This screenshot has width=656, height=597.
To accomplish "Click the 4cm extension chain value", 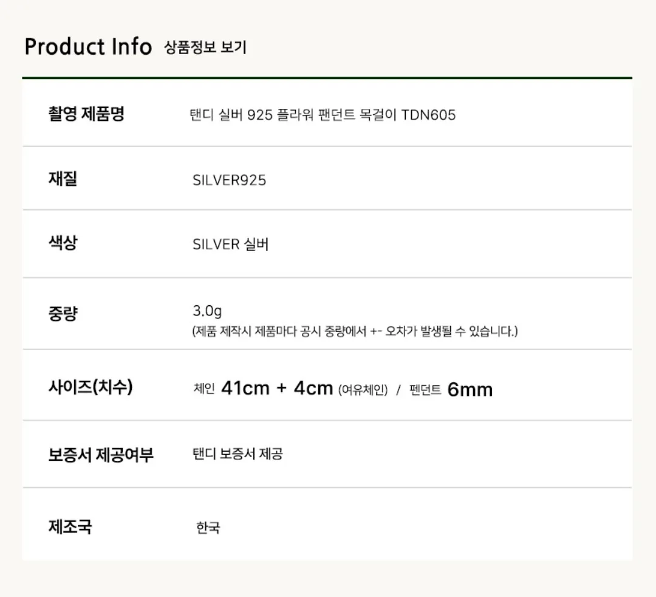I will (x=313, y=388).
